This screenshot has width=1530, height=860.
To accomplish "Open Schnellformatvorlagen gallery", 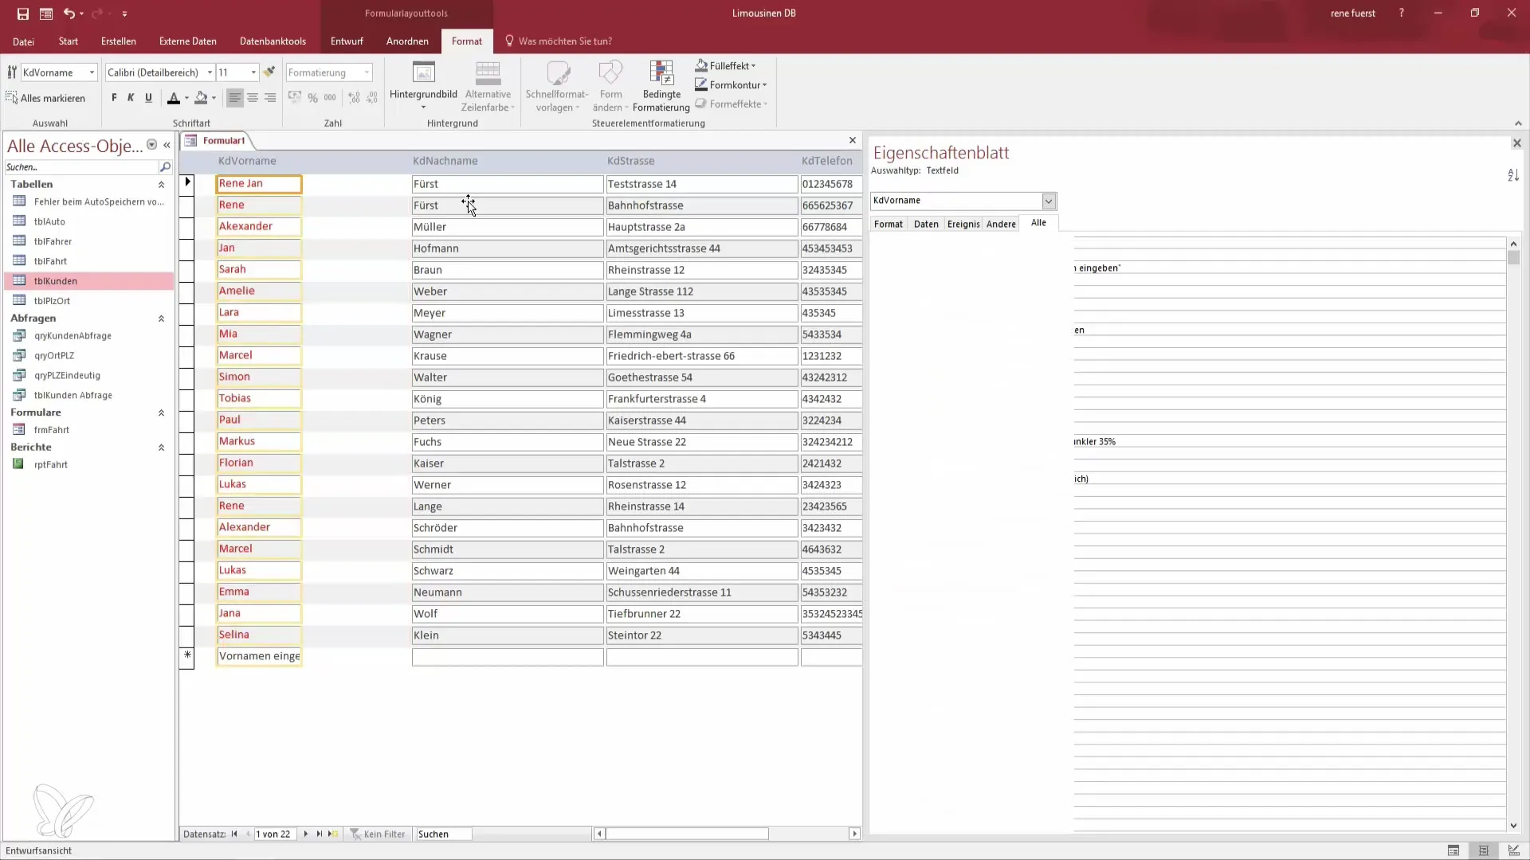I will pyautogui.click(x=556, y=87).
